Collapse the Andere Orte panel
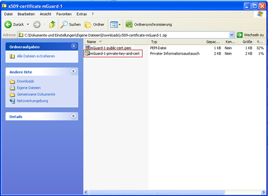268x196 pixels. coord(74,72)
